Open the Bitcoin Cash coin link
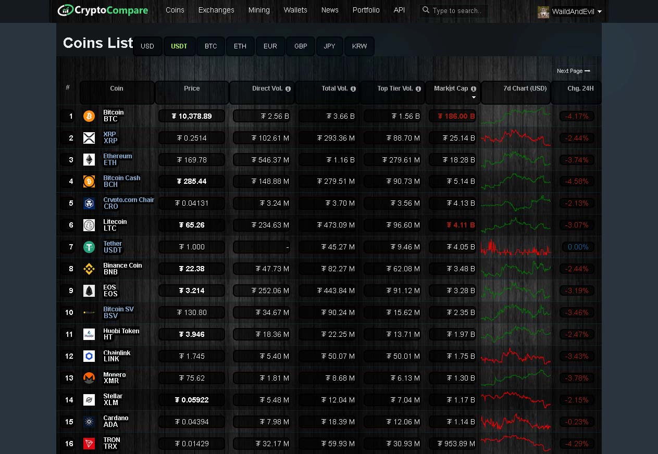658x454 pixels. (x=122, y=178)
